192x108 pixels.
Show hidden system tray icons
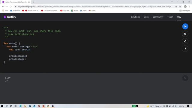(x=161, y=106)
